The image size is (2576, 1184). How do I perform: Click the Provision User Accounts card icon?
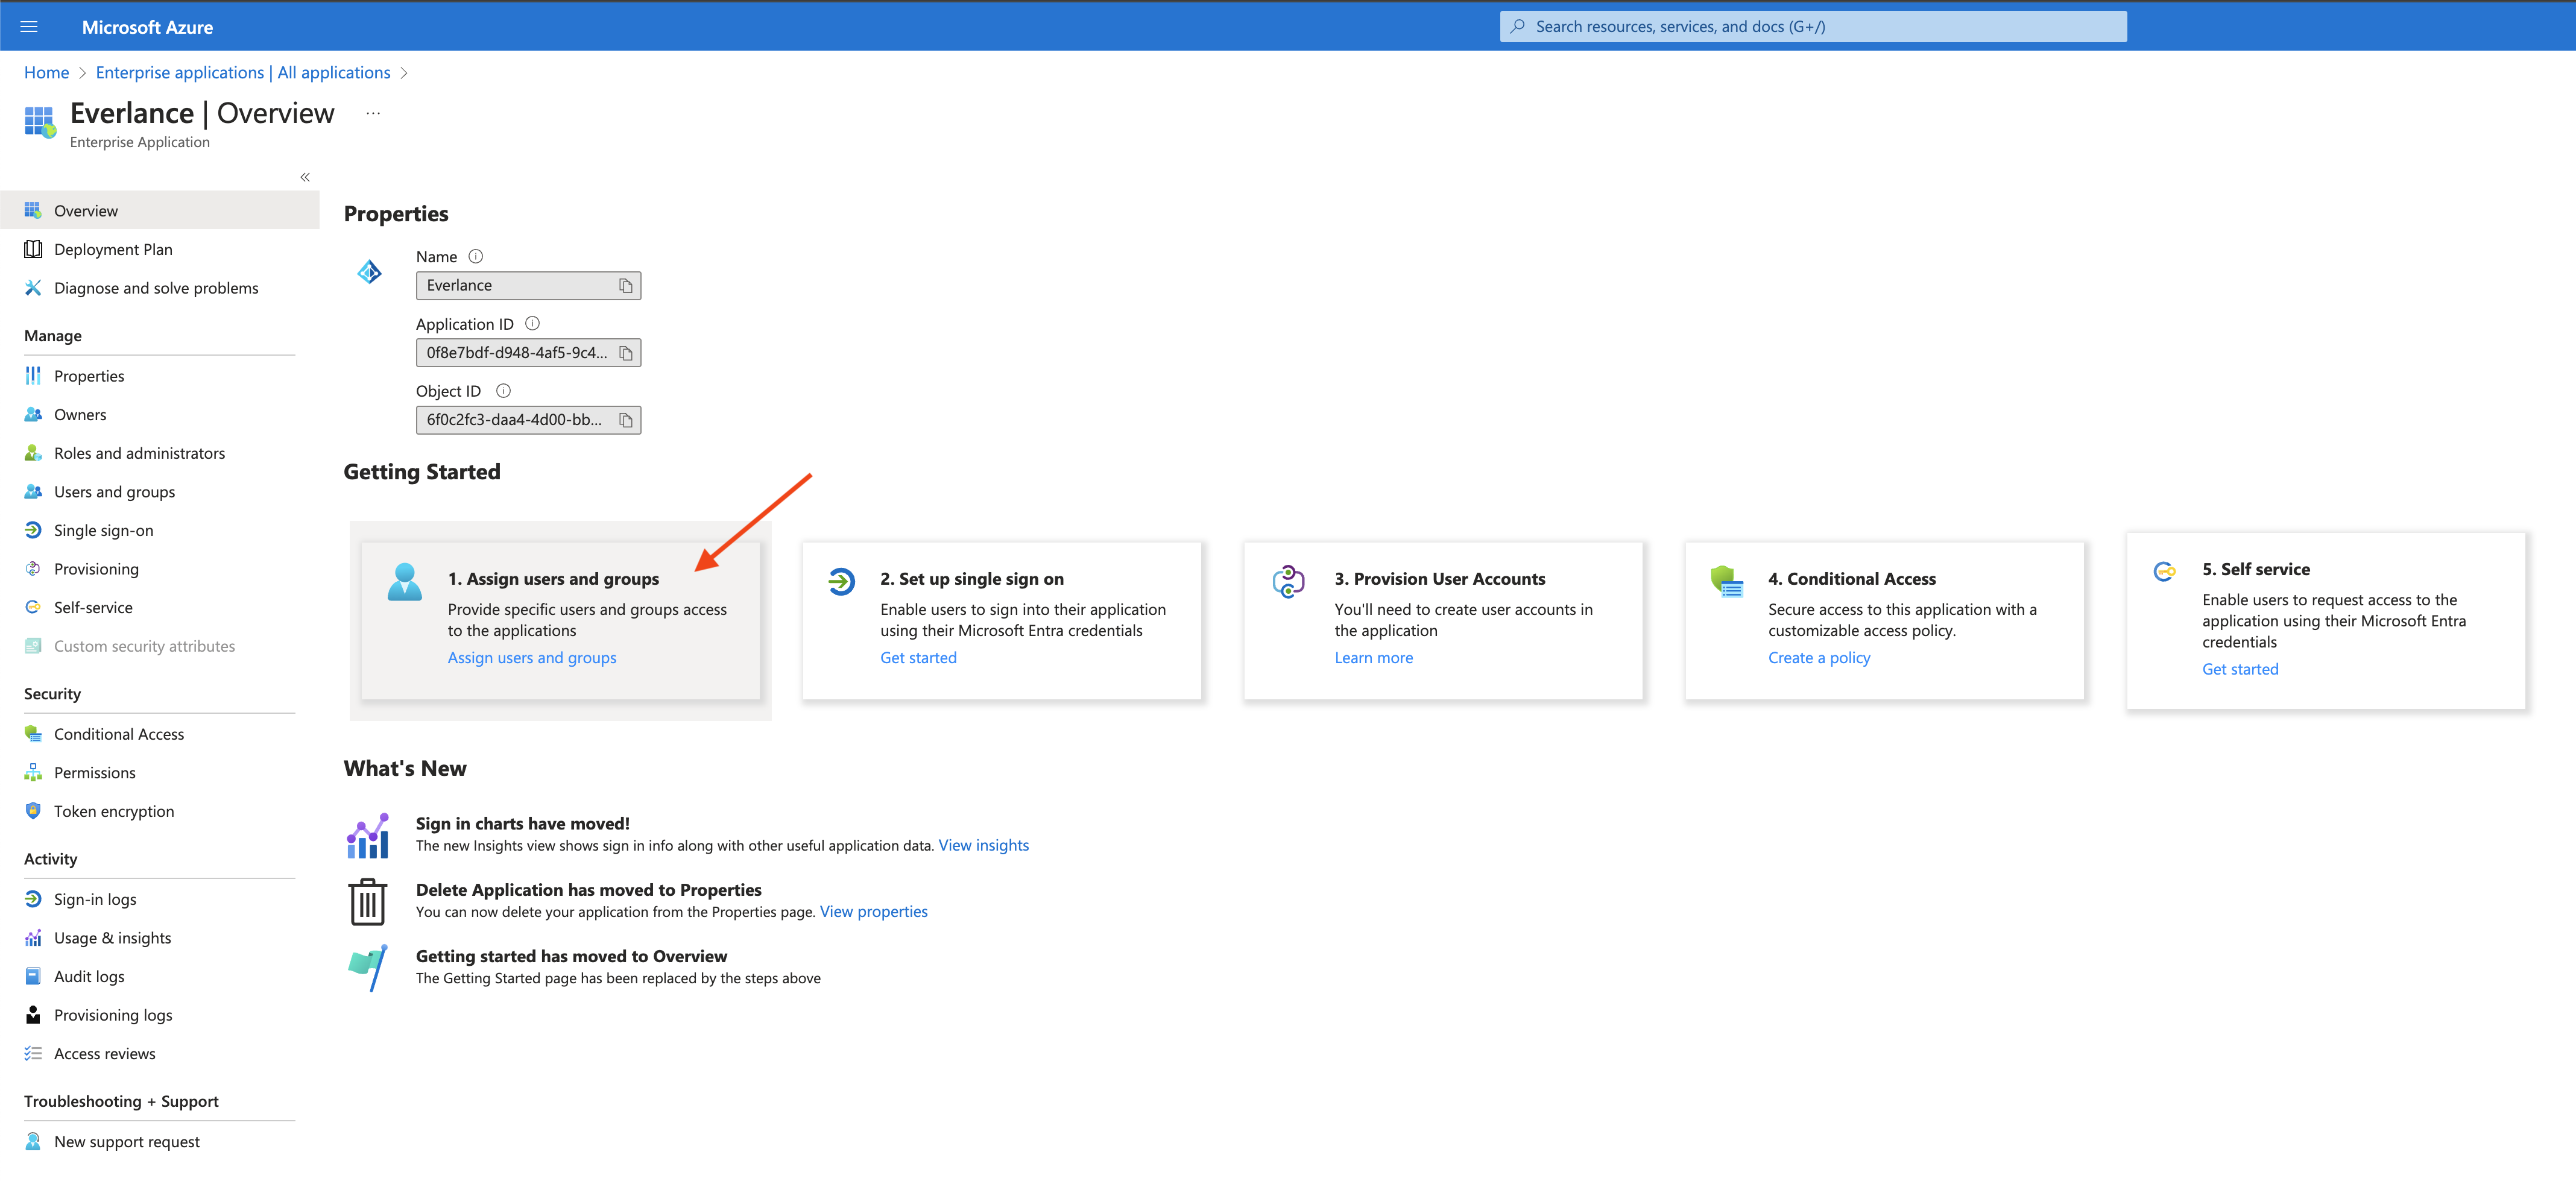pyautogui.click(x=1288, y=581)
